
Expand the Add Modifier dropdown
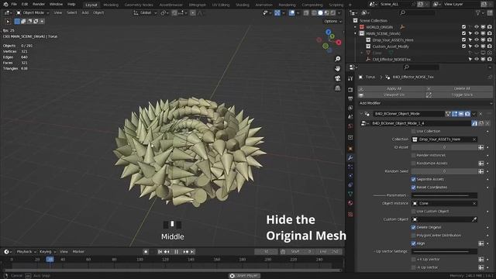coord(425,103)
